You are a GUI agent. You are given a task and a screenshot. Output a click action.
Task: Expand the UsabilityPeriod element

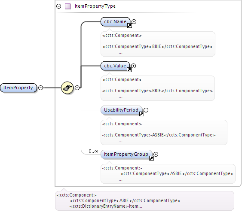146,110
